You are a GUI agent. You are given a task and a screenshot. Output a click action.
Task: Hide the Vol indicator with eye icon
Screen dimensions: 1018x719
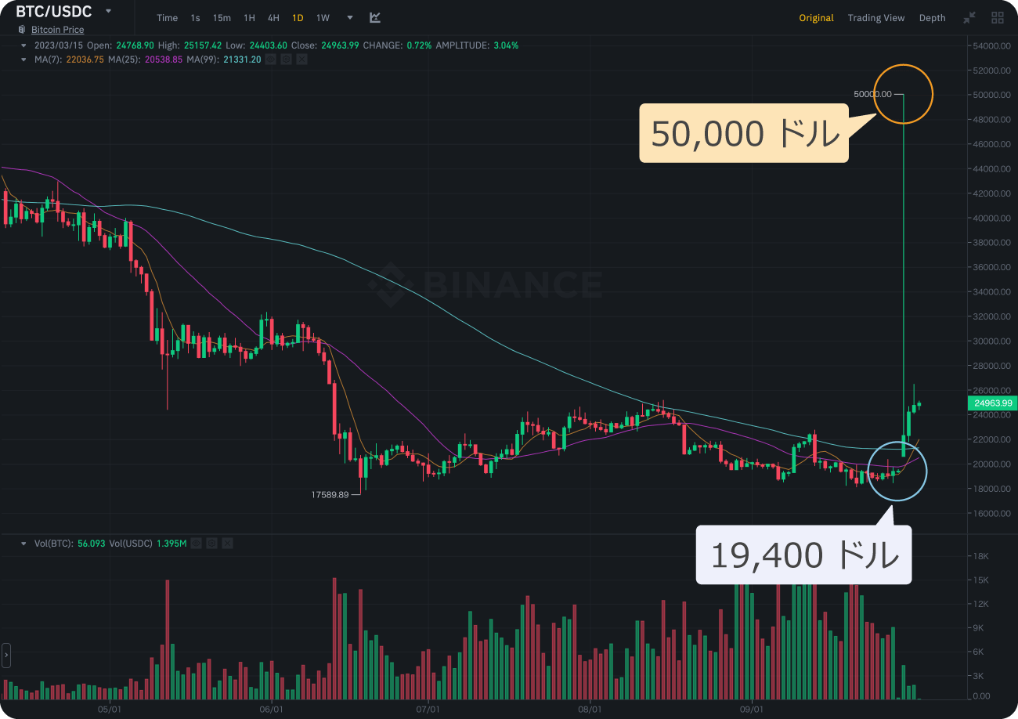[197, 543]
